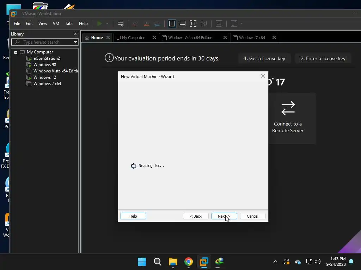Select eComStation2 virtual machine
This screenshot has width=361, height=270.
(x=47, y=58)
